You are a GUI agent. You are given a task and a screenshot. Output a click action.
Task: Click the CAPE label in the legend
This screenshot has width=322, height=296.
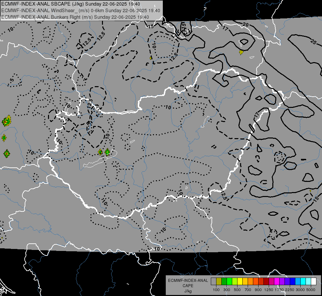coord(188,286)
